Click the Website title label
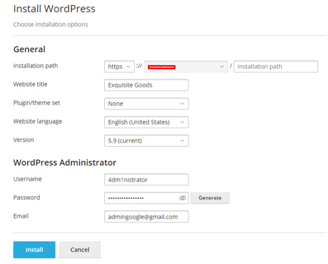This screenshot has height=264, width=328. [30, 84]
